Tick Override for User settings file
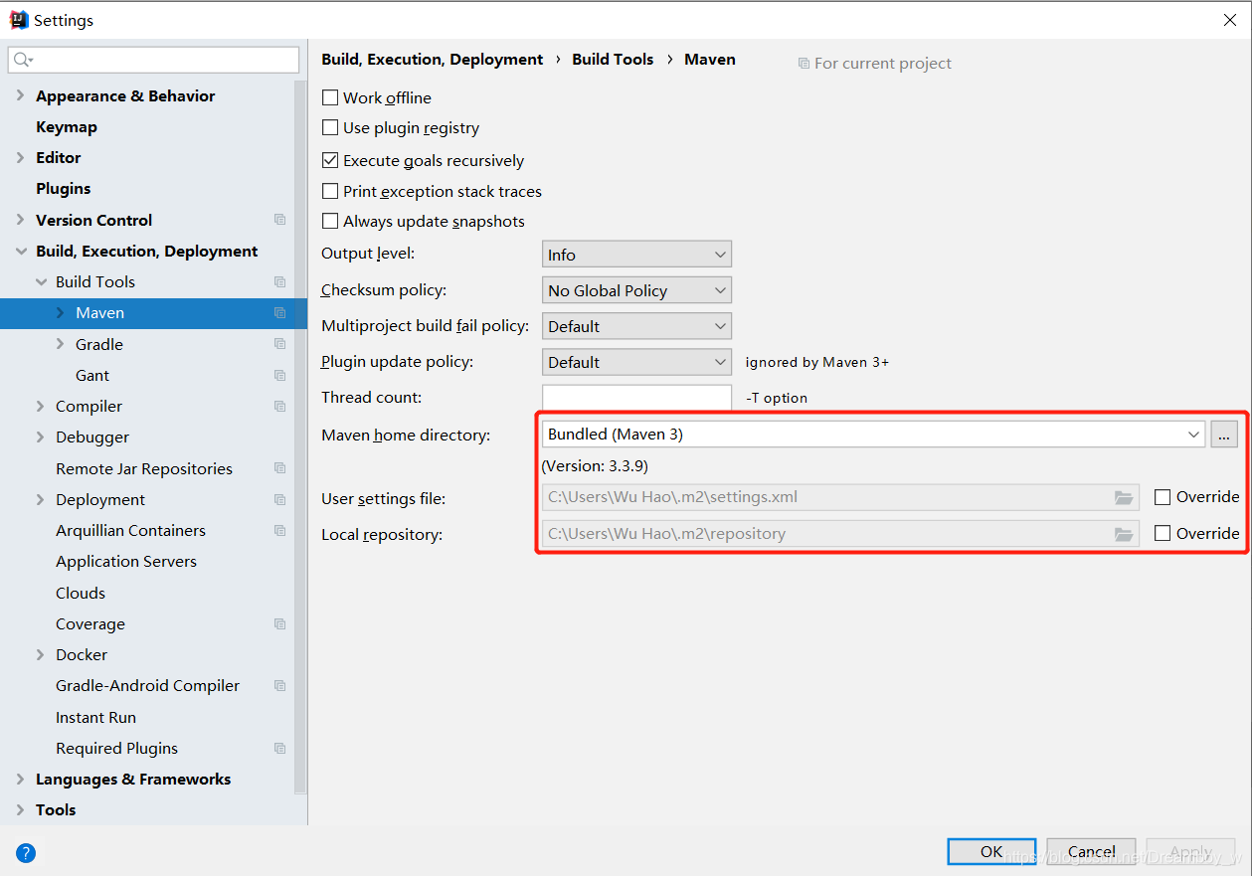 (x=1163, y=497)
